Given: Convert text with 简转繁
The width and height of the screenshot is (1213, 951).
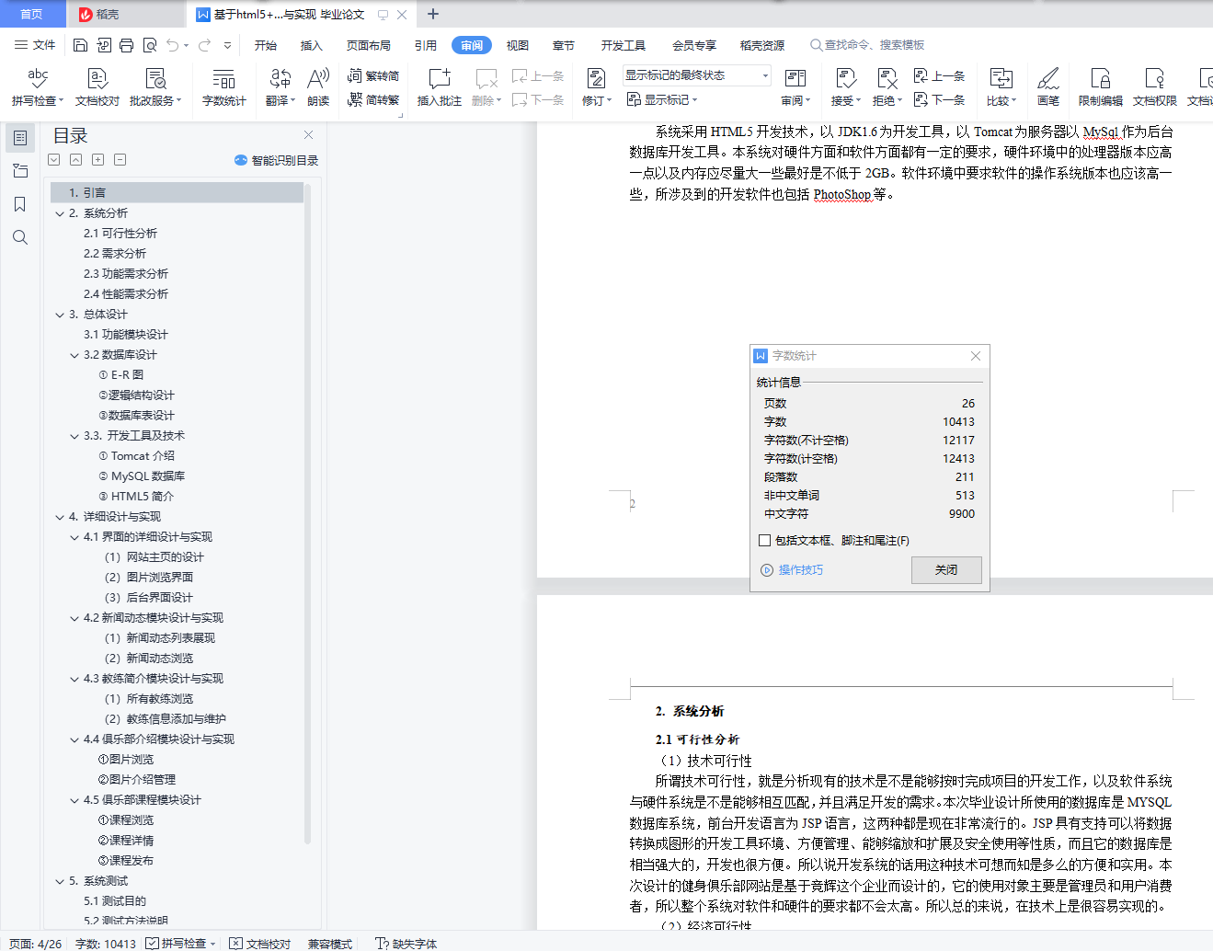Looking at the screenshot, I should point(373,100).
